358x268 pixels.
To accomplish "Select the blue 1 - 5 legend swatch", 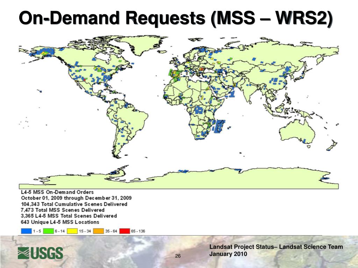I will (x=26, y=231).
